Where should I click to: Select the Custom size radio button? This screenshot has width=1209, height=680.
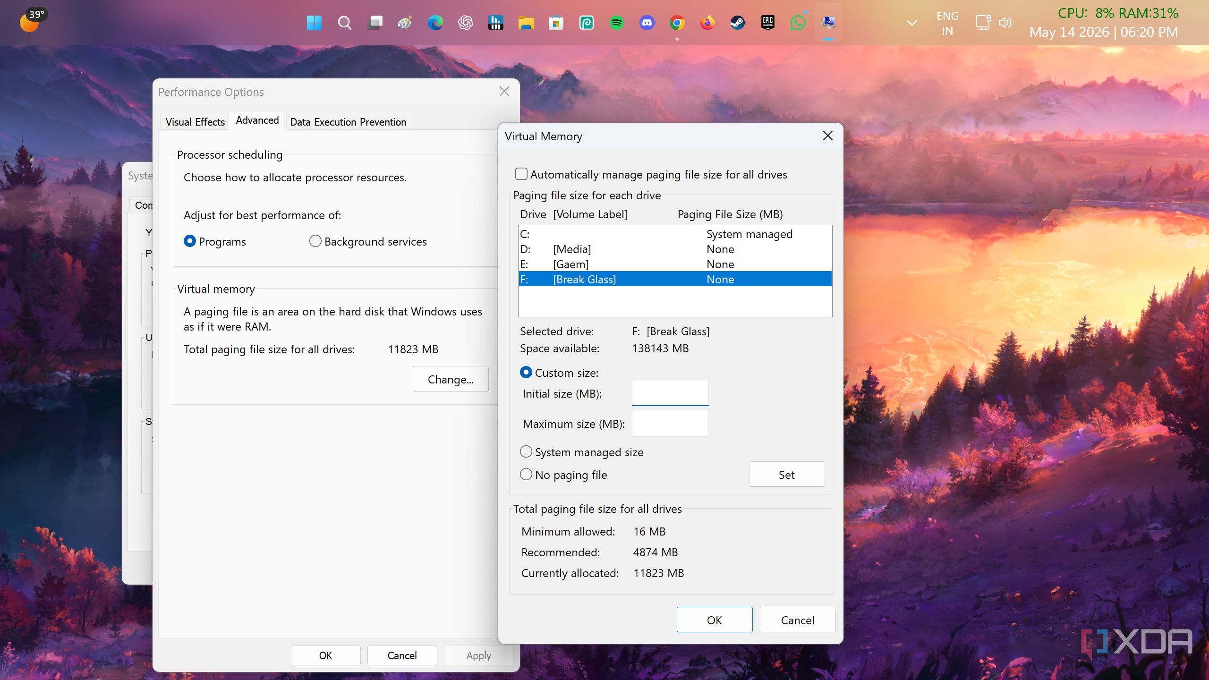pyautogui.click(x=526, y=373)
